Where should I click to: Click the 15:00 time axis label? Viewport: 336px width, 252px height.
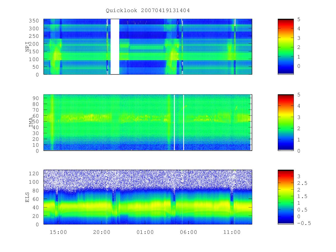58,232
